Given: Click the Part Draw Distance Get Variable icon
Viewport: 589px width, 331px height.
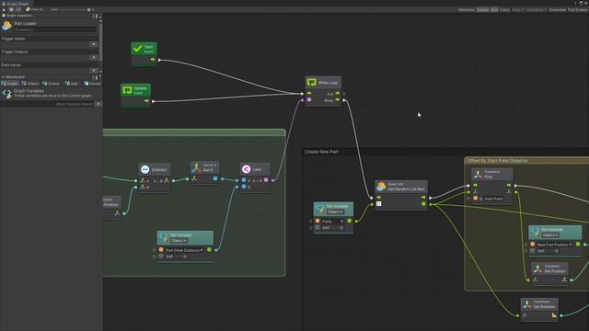Looking at the screenshot, I should (x=164, y=237).
